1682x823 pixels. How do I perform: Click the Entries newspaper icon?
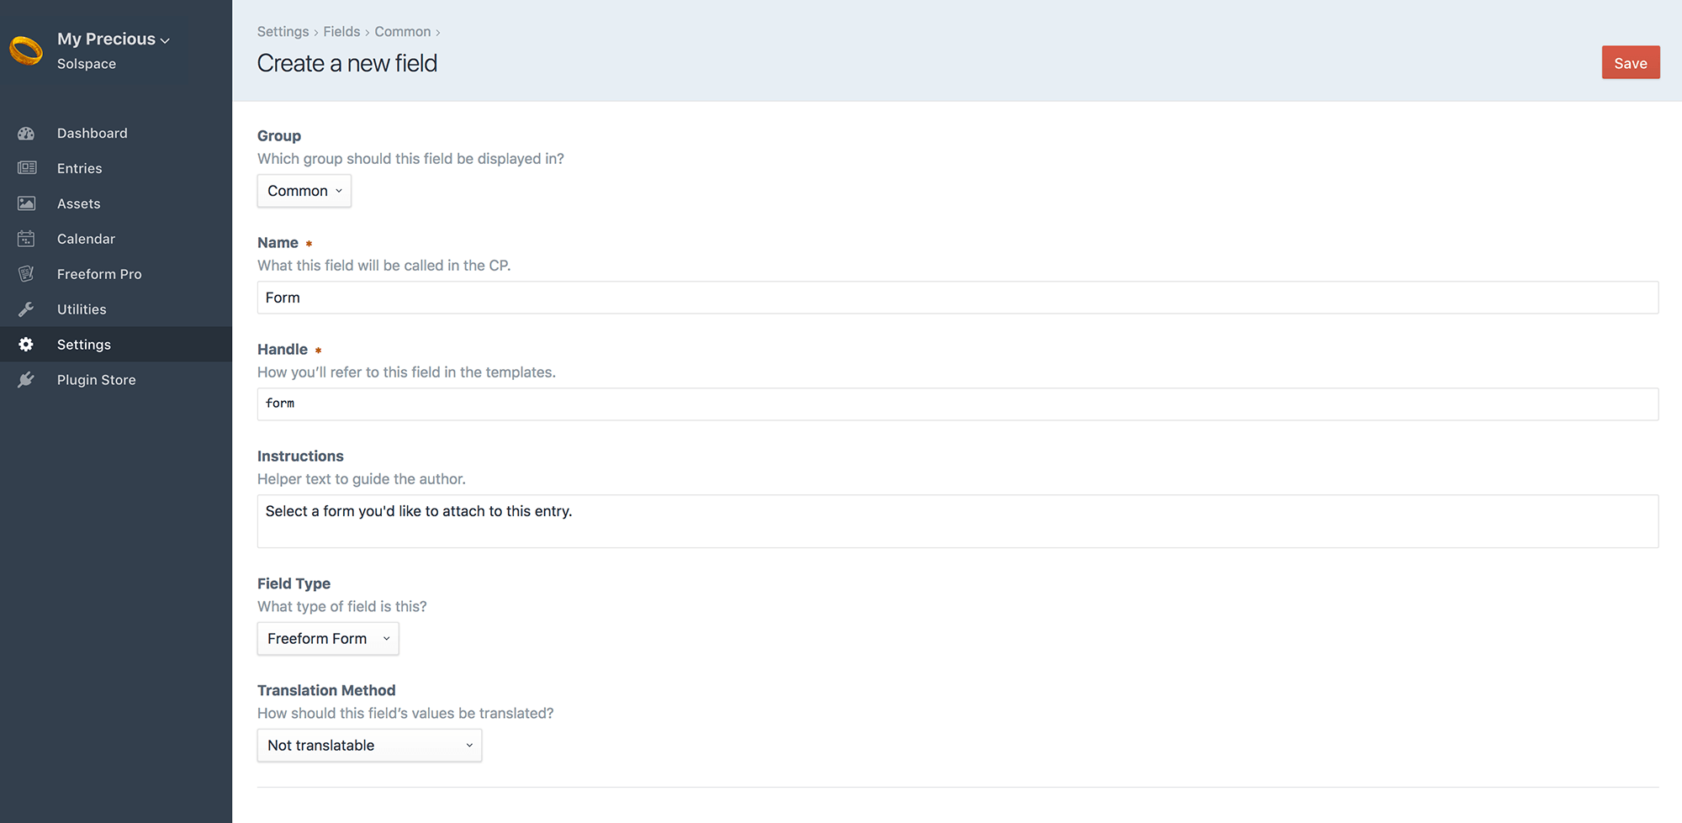click(26, 168)
